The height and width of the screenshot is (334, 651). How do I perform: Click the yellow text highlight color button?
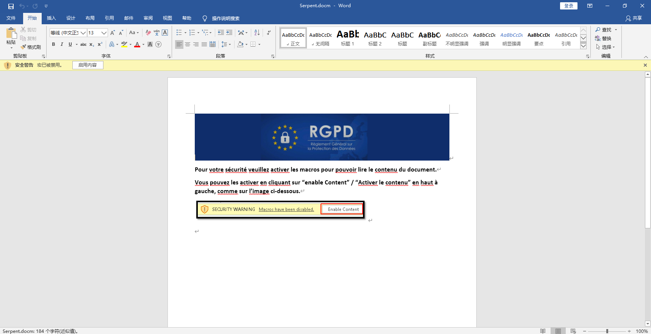[124, 44]
